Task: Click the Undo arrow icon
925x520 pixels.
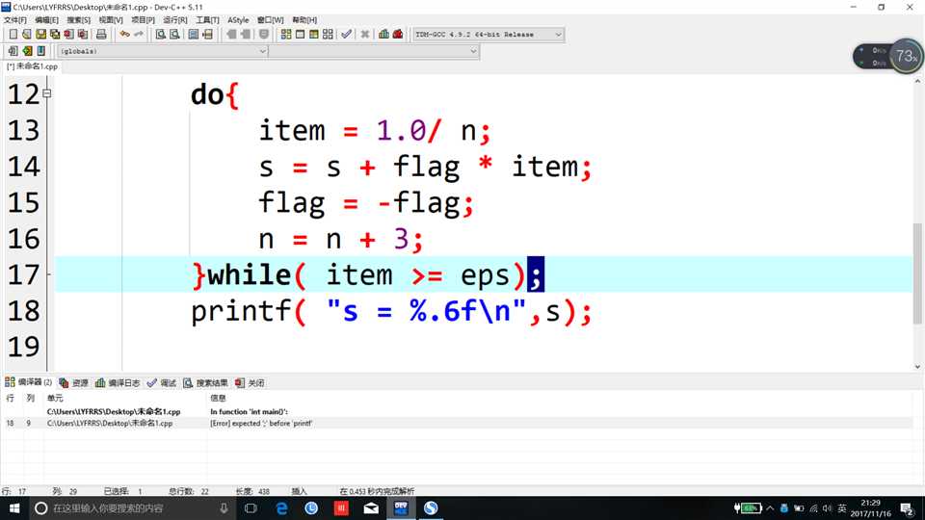Action: pos(124,35)
